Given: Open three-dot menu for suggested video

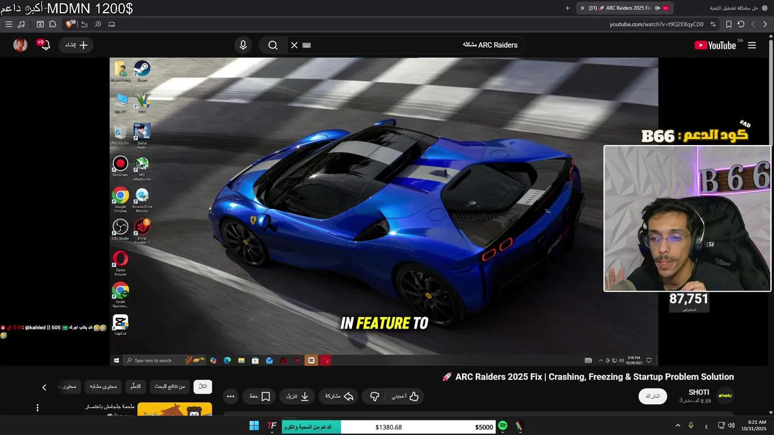Looking at the screenshot, I should pyautogui.click(x=37, y=408).
